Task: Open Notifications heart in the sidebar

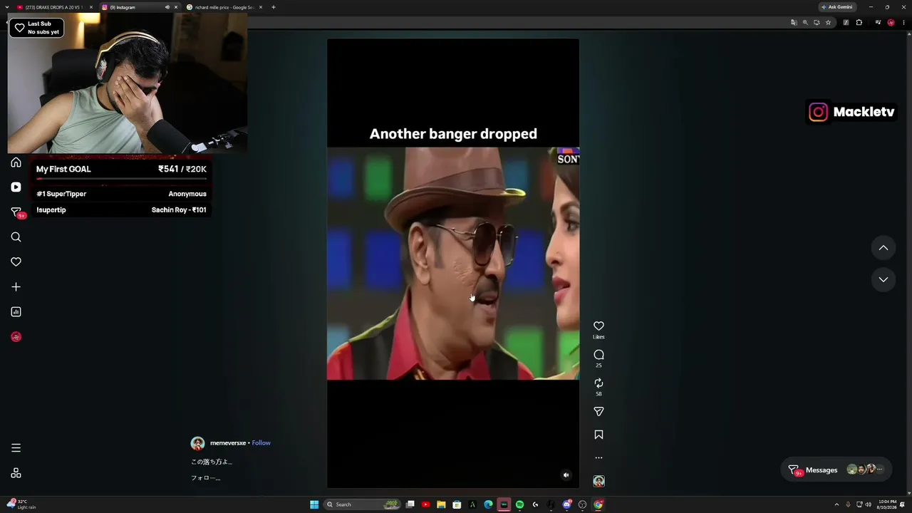Action: coord(16,262)
